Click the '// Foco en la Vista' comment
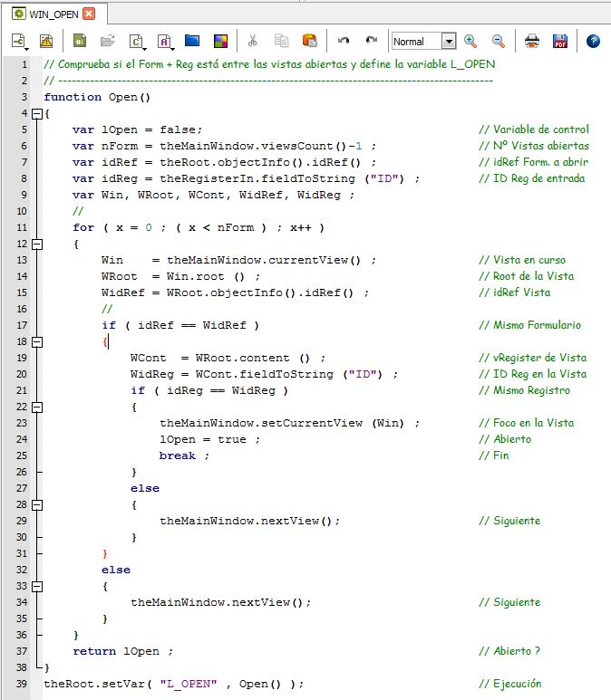611x700 pixels. (526, 423)
